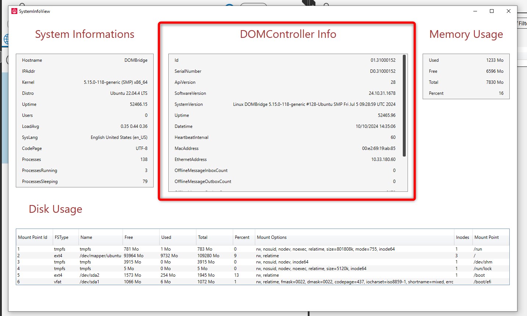527x316 pixels.
Task: Select disk row /dev/sda2 mounted at /boot
Action: (263, 275)
